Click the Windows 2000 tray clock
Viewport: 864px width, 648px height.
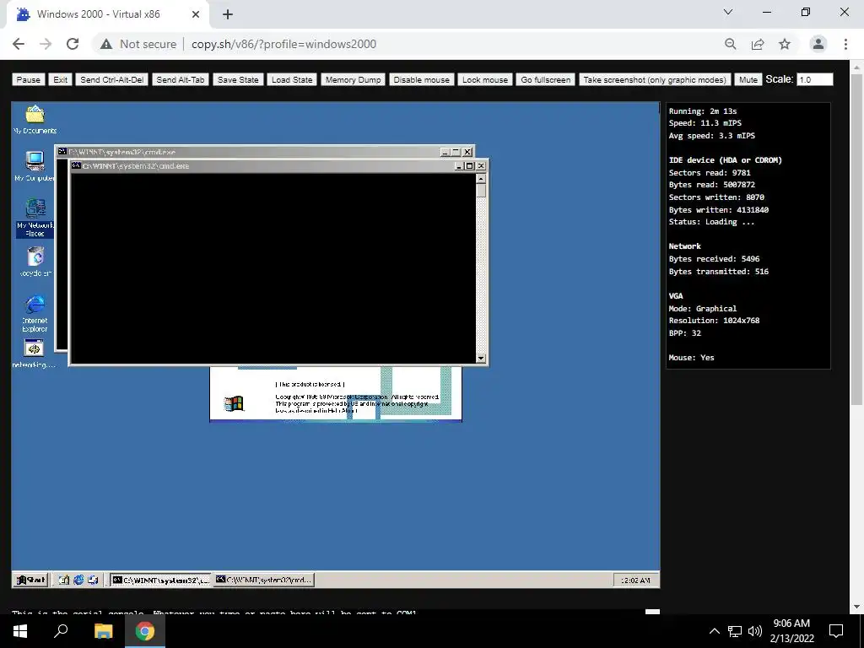(635, 580)
